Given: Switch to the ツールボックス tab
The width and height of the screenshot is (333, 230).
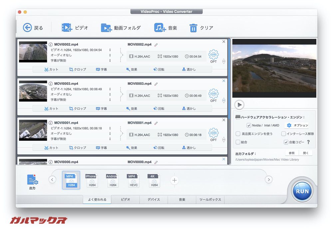Looking at the screenshot, I should coord(210,199).
